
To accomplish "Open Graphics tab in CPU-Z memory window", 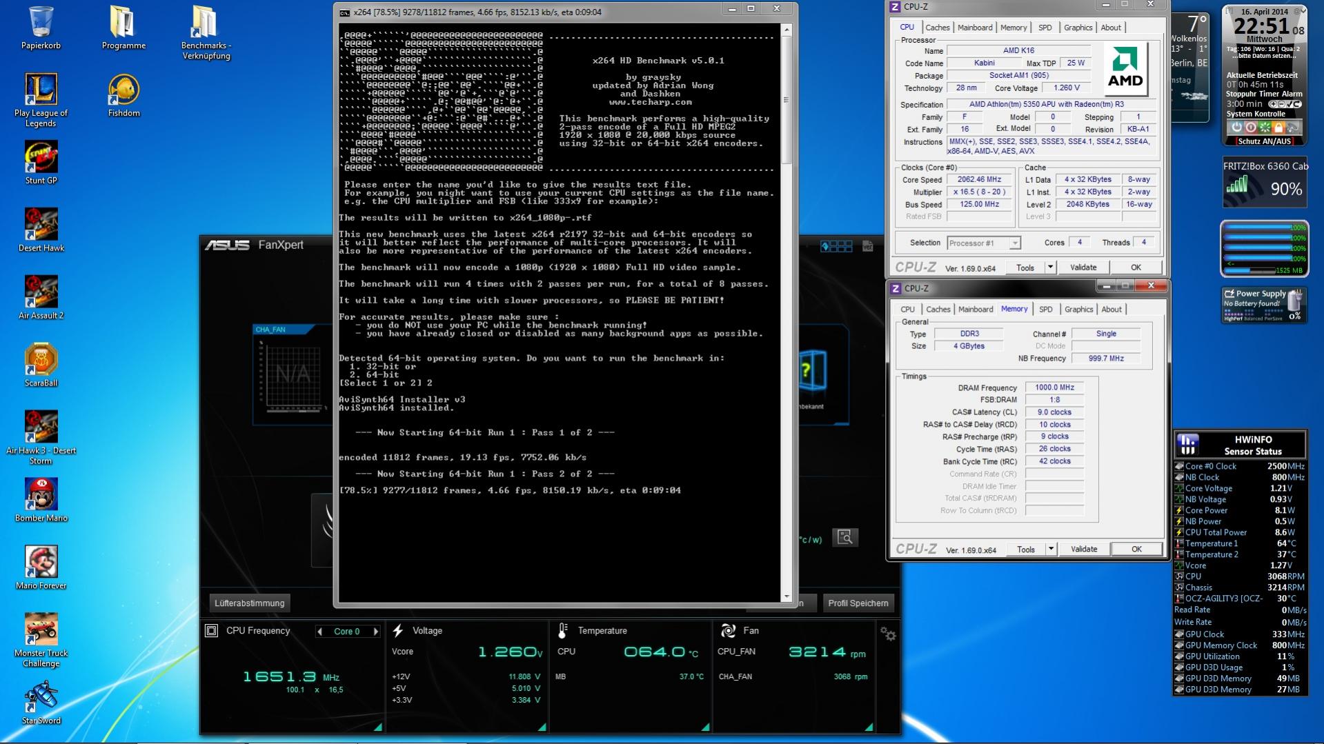I will 1079,310.
